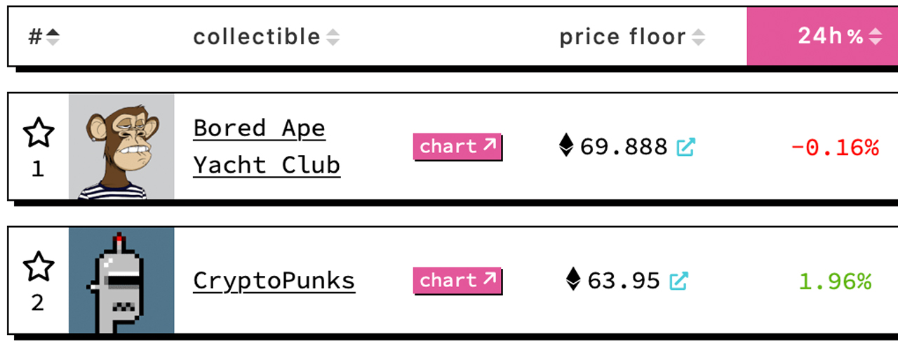
Task: Click the external link icon beside 69.888
Action: (685, 147)
